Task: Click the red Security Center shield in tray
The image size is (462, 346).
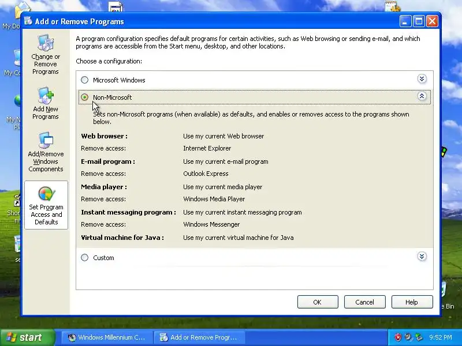Action: click(398, 337)
